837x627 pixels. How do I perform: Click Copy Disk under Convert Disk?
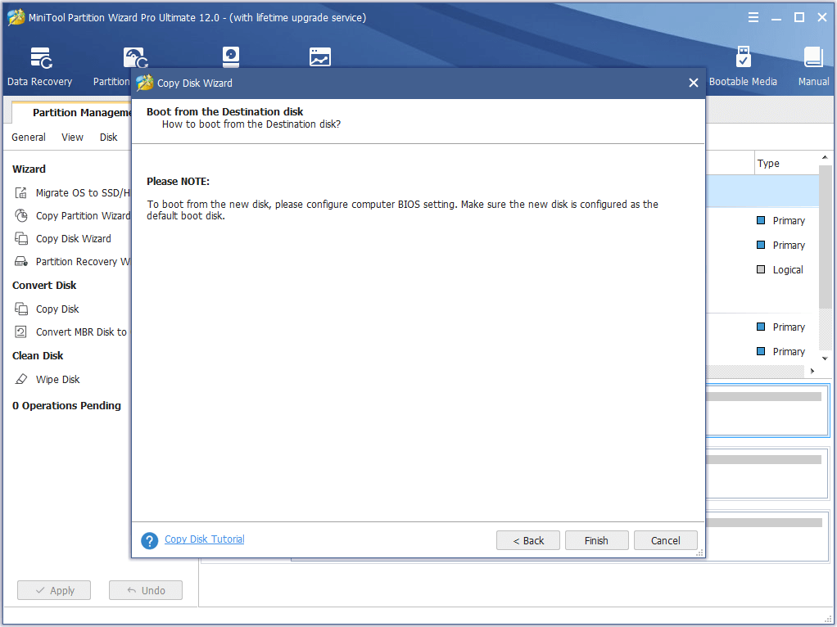tap(57, 309)
